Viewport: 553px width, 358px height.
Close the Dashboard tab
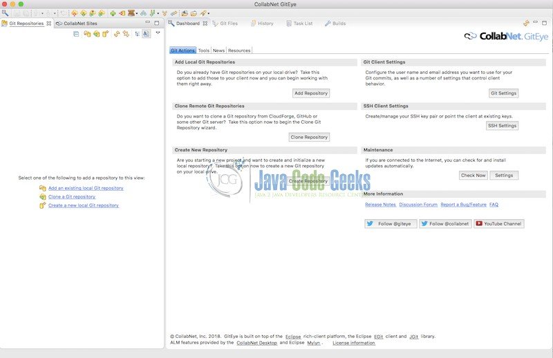click(x=205, y=23)
